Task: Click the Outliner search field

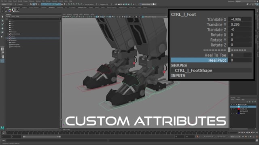Action: (x=34, y=19)
